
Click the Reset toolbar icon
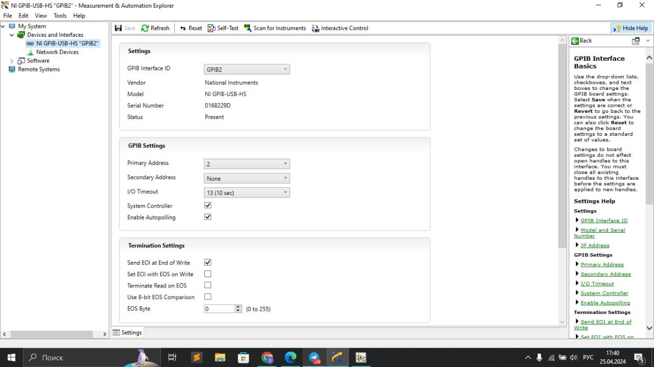click(x=190, y=28)
